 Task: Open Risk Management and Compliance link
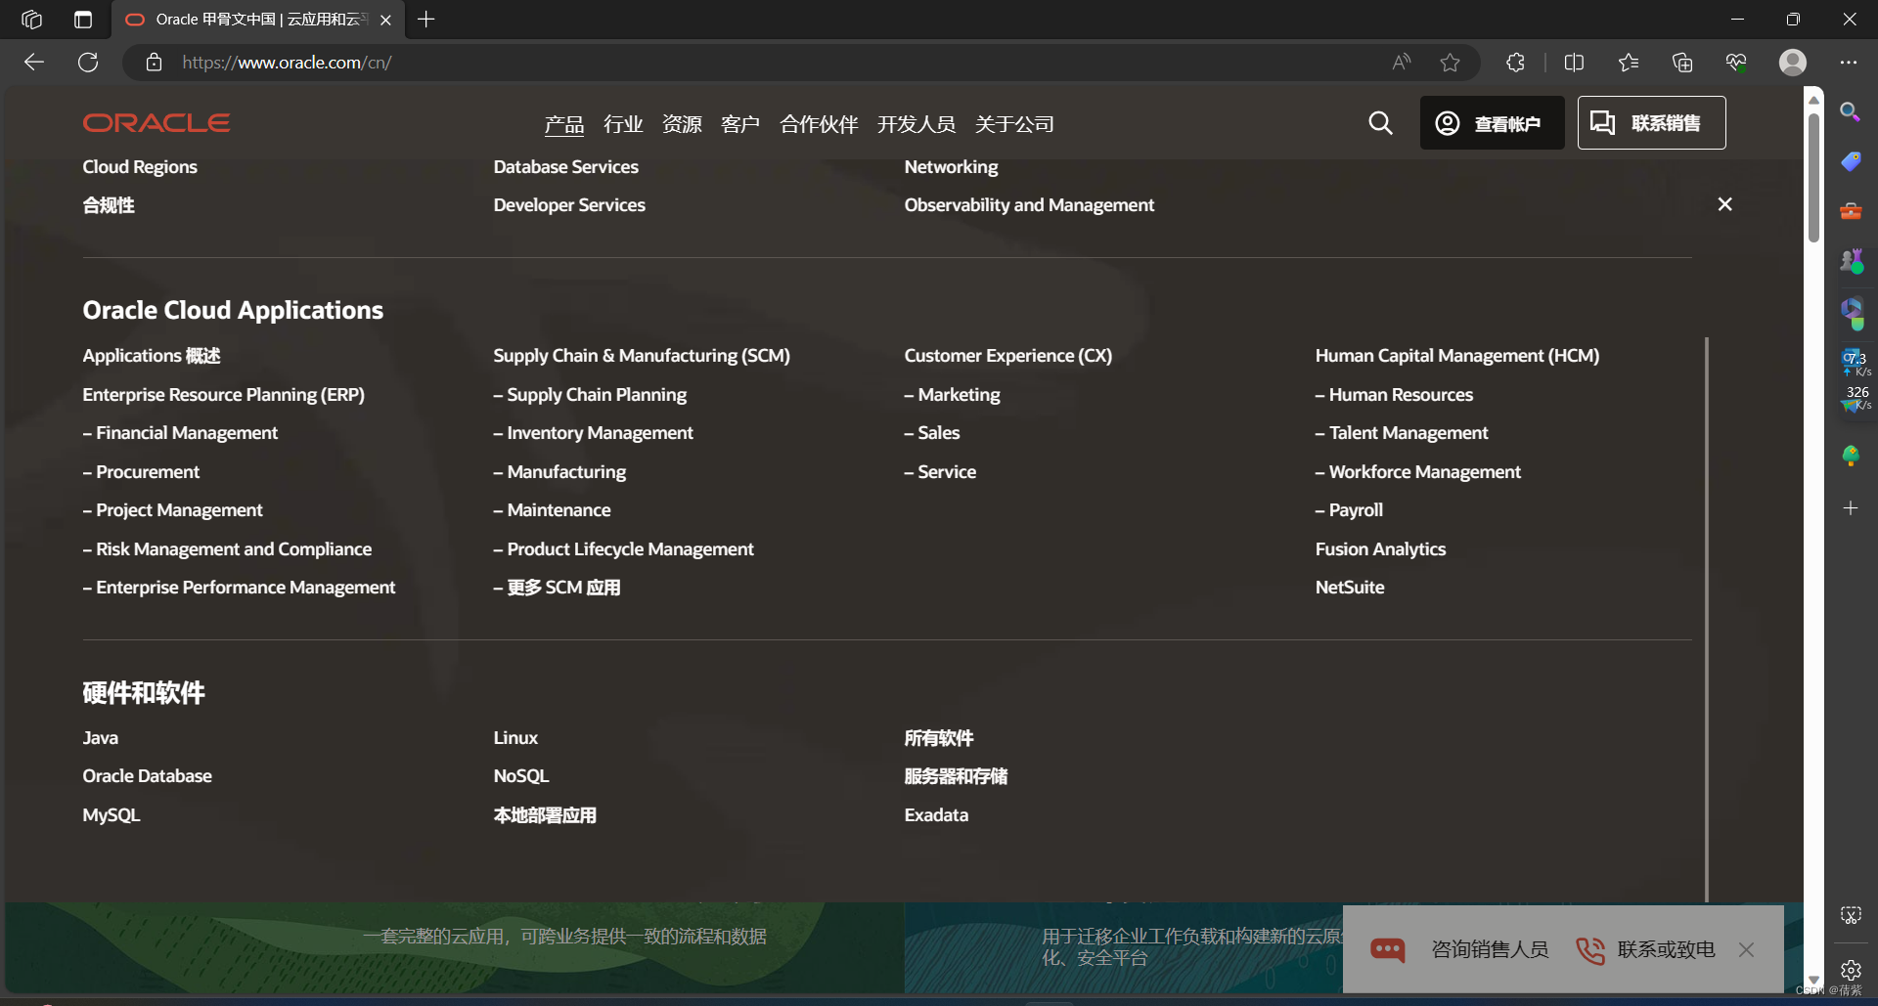(227, 549)
